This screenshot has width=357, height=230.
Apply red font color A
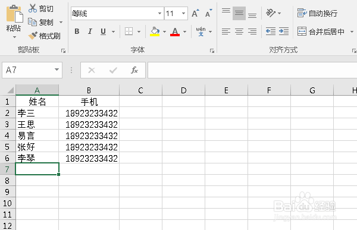tap(175, 31)
